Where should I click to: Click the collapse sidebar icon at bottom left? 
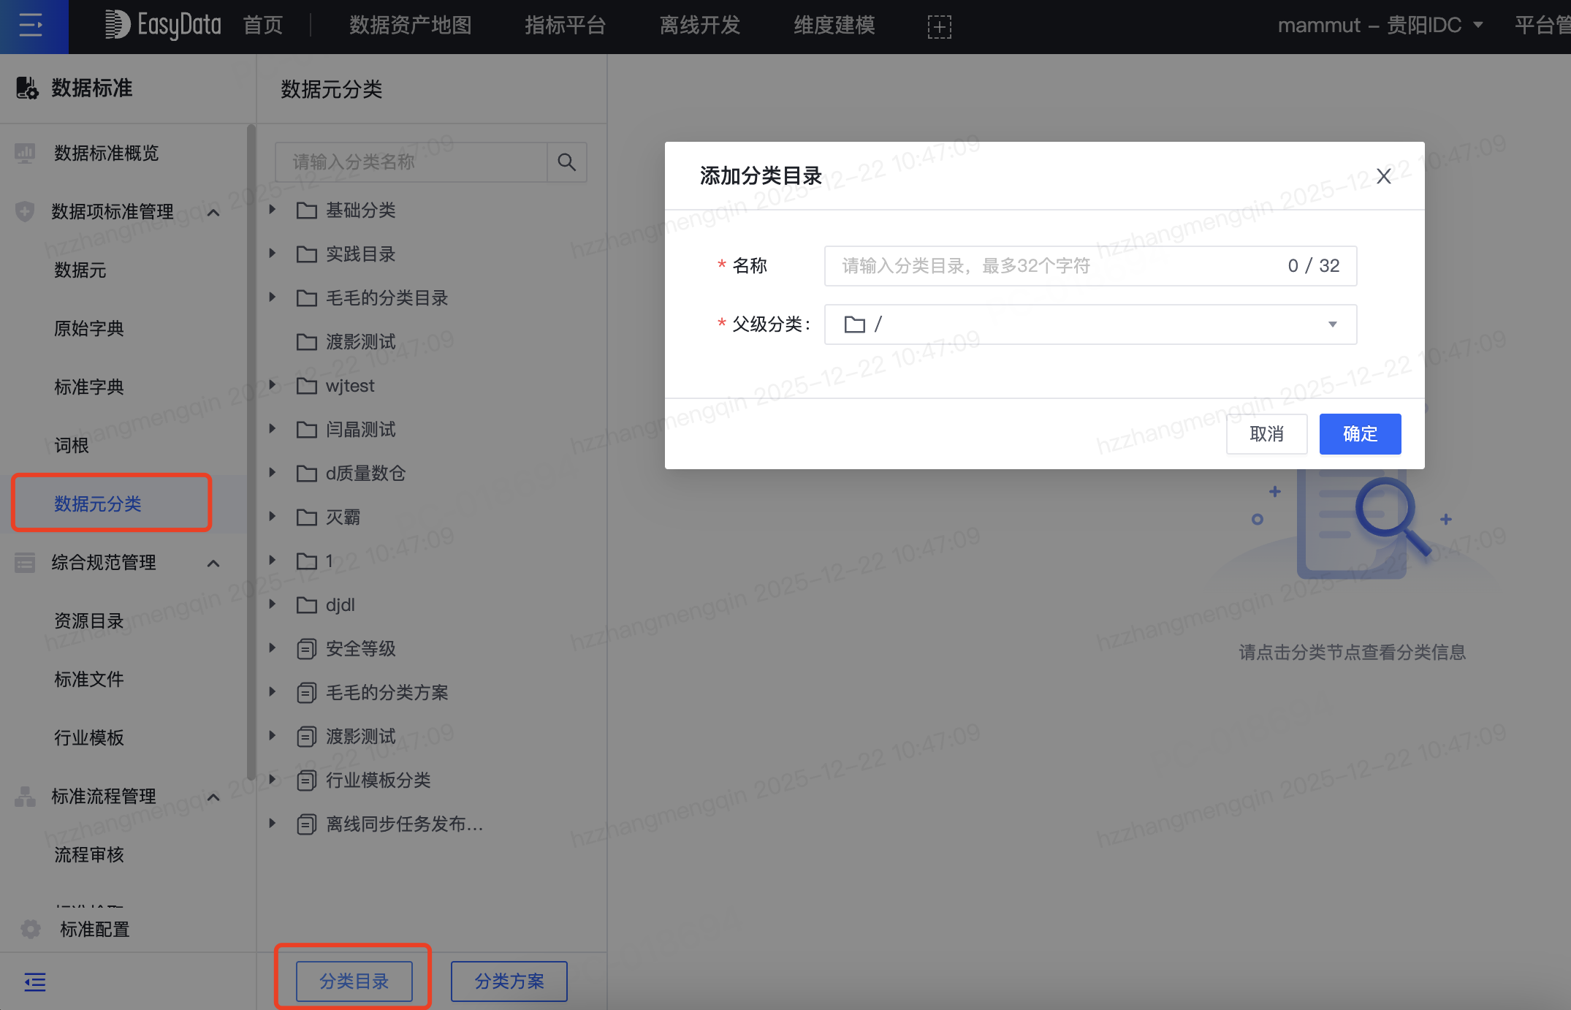34,981
